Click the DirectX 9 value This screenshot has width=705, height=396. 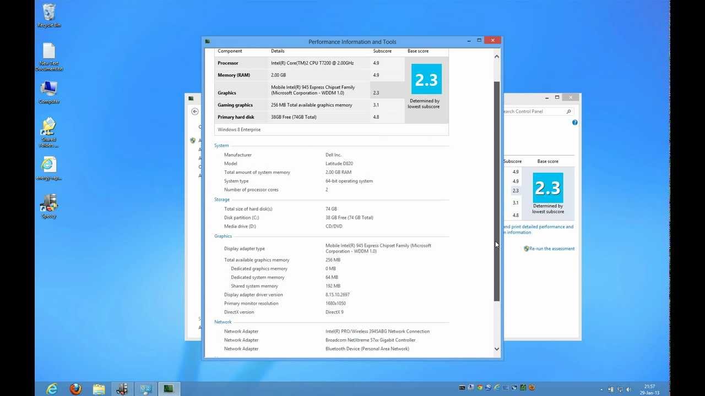click(334, 312)
